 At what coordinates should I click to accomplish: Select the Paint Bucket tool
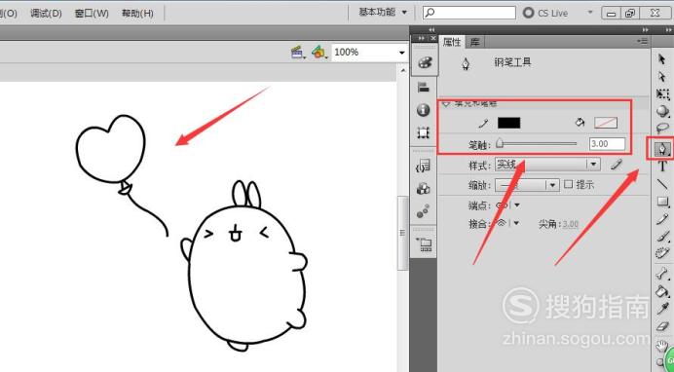662,291
